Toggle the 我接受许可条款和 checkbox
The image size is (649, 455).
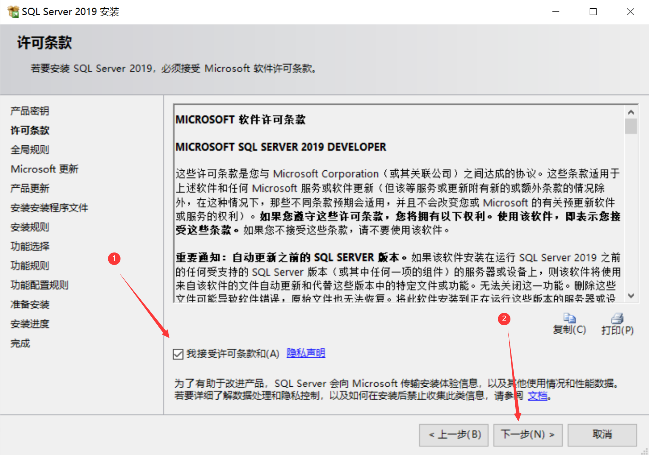click(178, 354)
